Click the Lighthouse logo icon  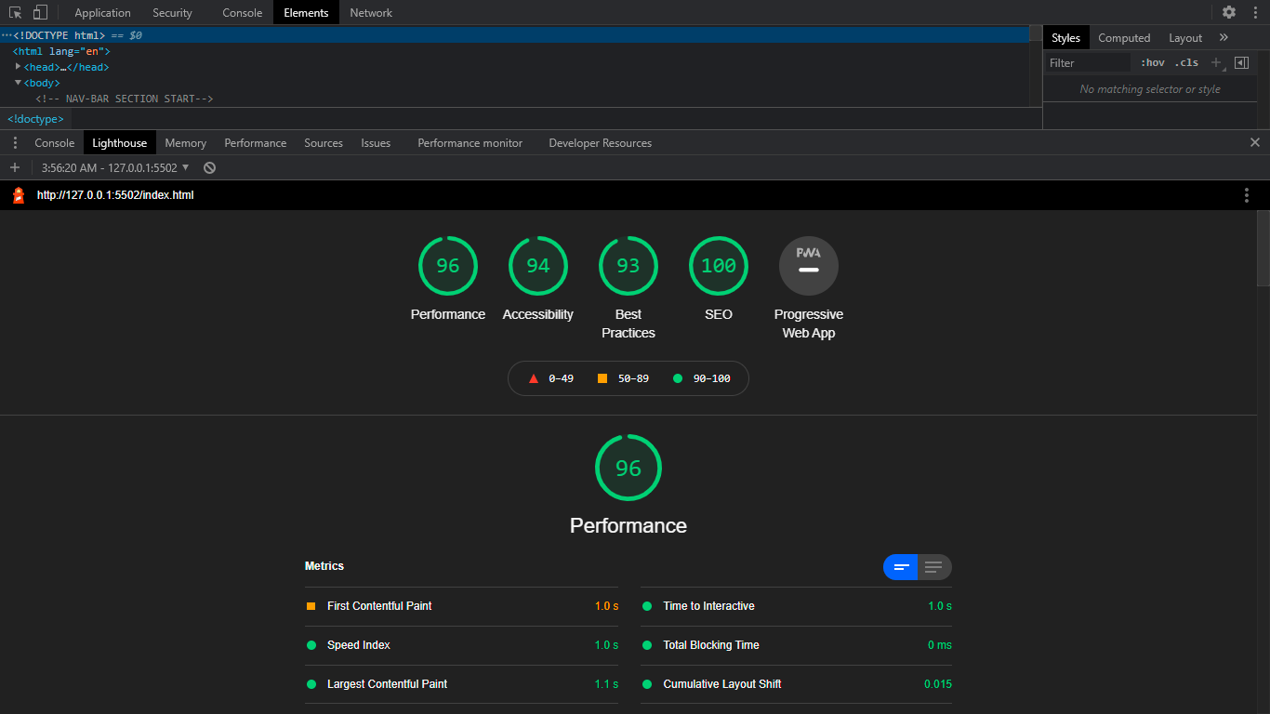point(19,195)
